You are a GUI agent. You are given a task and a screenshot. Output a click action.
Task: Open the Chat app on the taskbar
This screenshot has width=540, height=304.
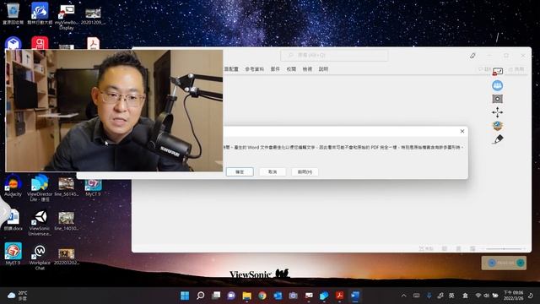[x=231, y=296]
